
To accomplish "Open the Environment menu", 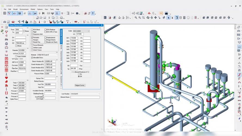I will click(x=24, y=9).
